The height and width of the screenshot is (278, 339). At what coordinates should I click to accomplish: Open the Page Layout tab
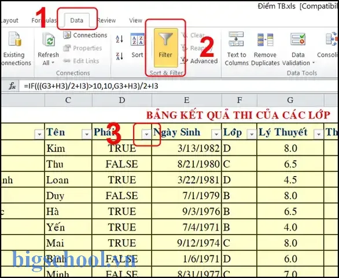point(9,20)
